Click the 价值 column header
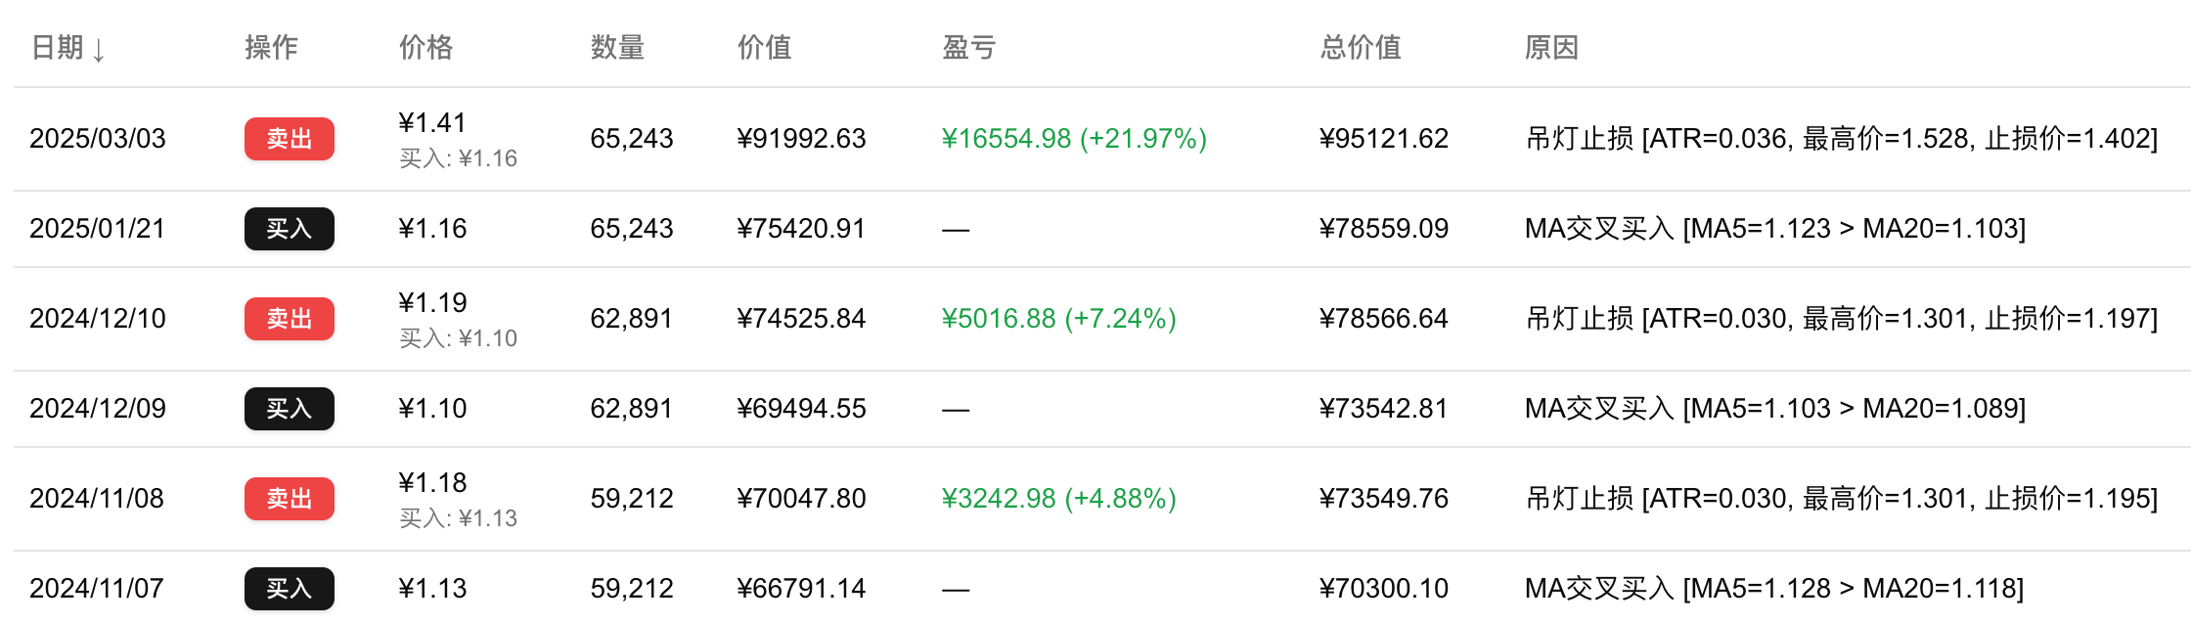Viewport: 2191px width, 624px height. click(x=764, y=47)
